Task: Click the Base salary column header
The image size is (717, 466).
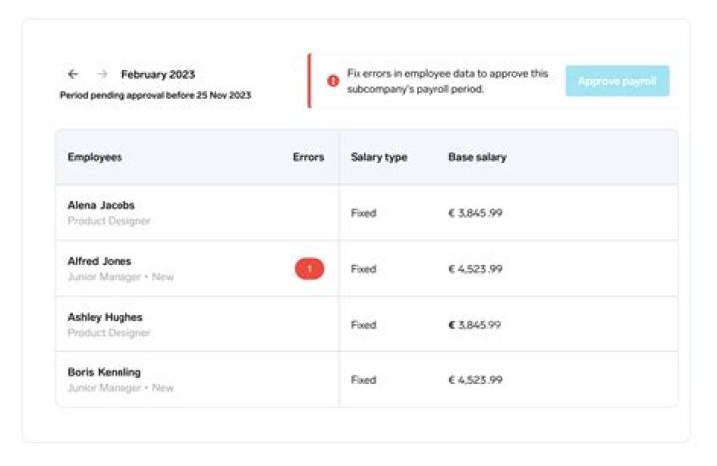Action: (x=477, y=157)
